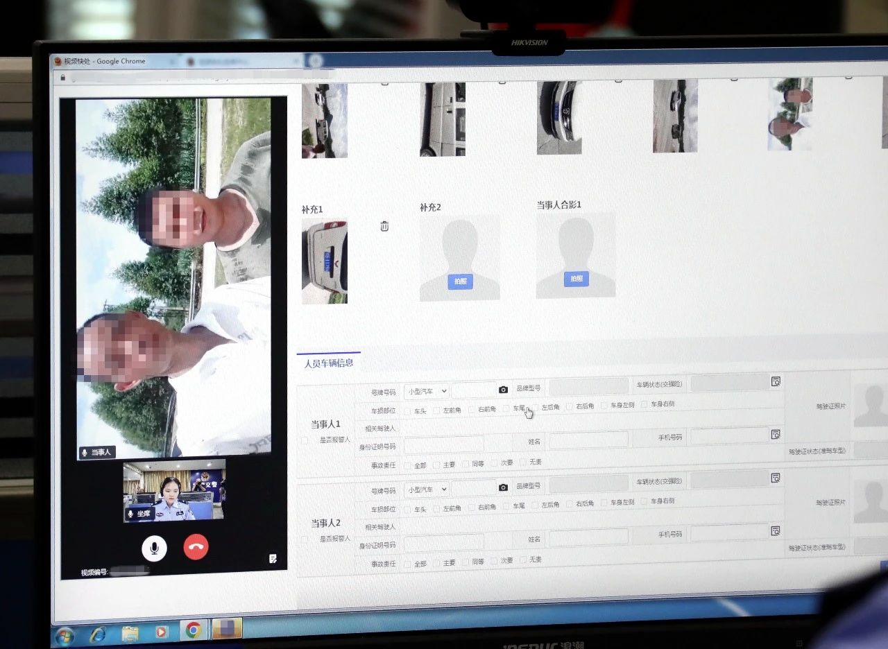The image size is (888, 649).
Task: Check 车尾 for 当事人1 damage location
Action: pos(506,409)
